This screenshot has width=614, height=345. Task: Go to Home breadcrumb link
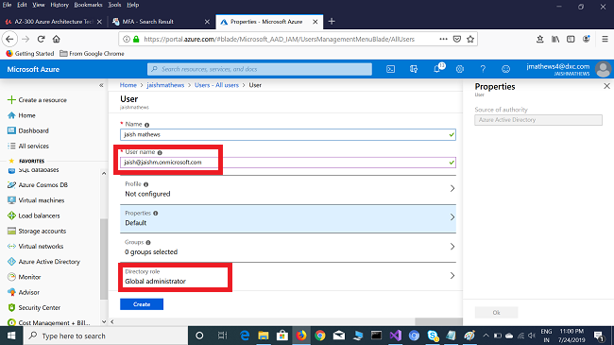[x=128, y=85]
